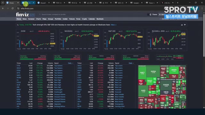The image size is (205, 115).
Task: Click the Tech strength news headline
Action: pyautogui.click(x=71, y=25)
